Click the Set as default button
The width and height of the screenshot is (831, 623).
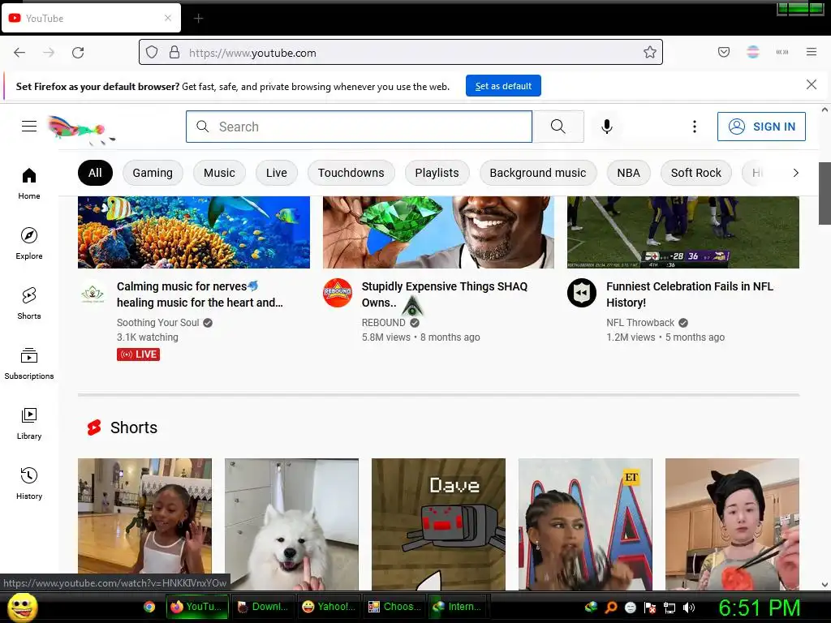[503, 86]
